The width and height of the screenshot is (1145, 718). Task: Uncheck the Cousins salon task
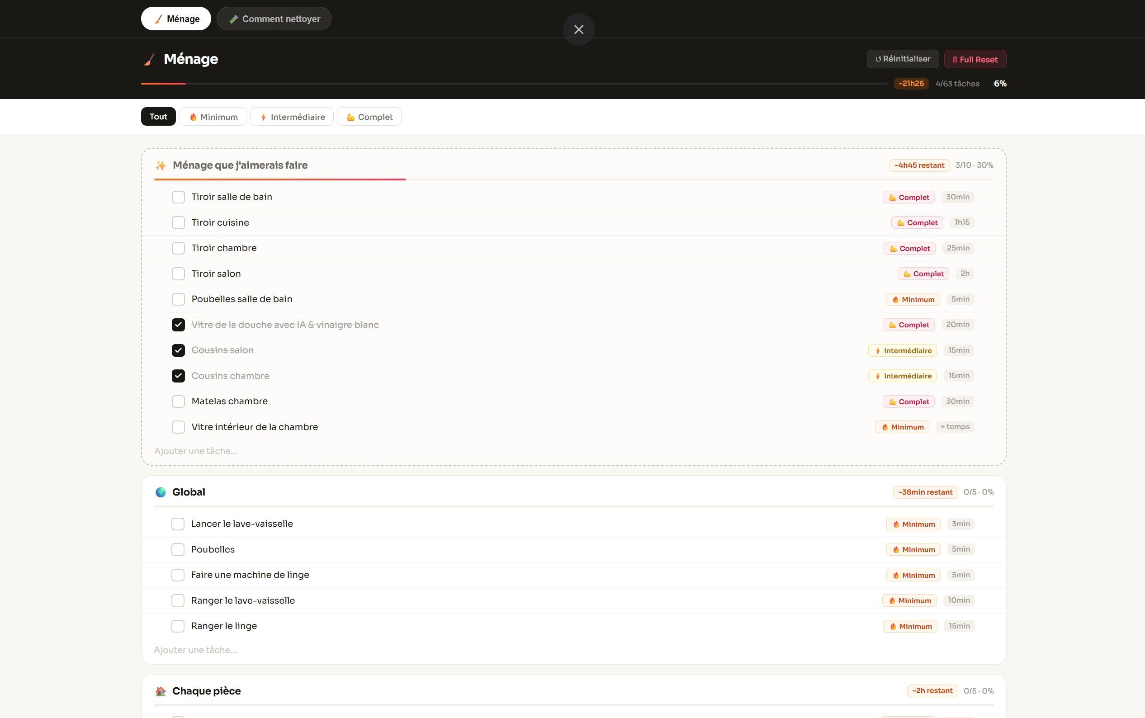coord(178,350)
